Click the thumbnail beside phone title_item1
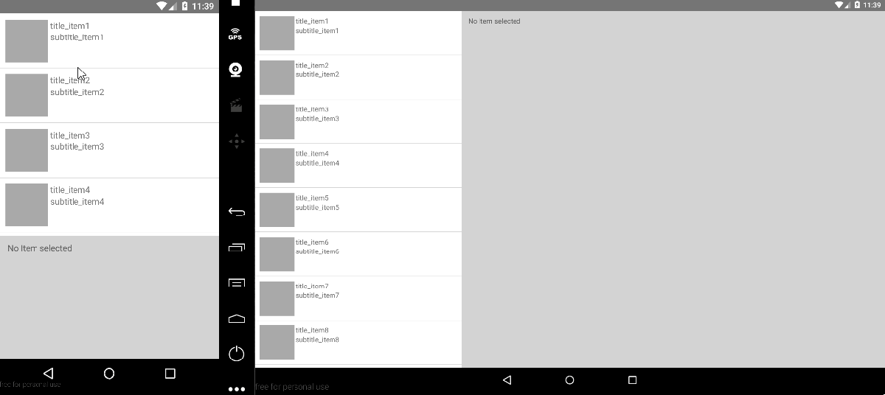This screenshot has width=885, height=395. (x=27, y=41)
